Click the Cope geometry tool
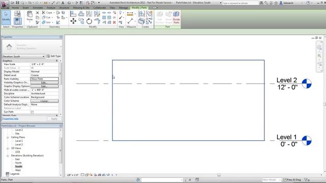 coord(47,13)
